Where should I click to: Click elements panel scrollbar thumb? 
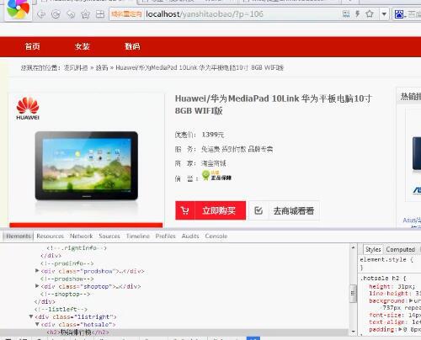point(353,294)
